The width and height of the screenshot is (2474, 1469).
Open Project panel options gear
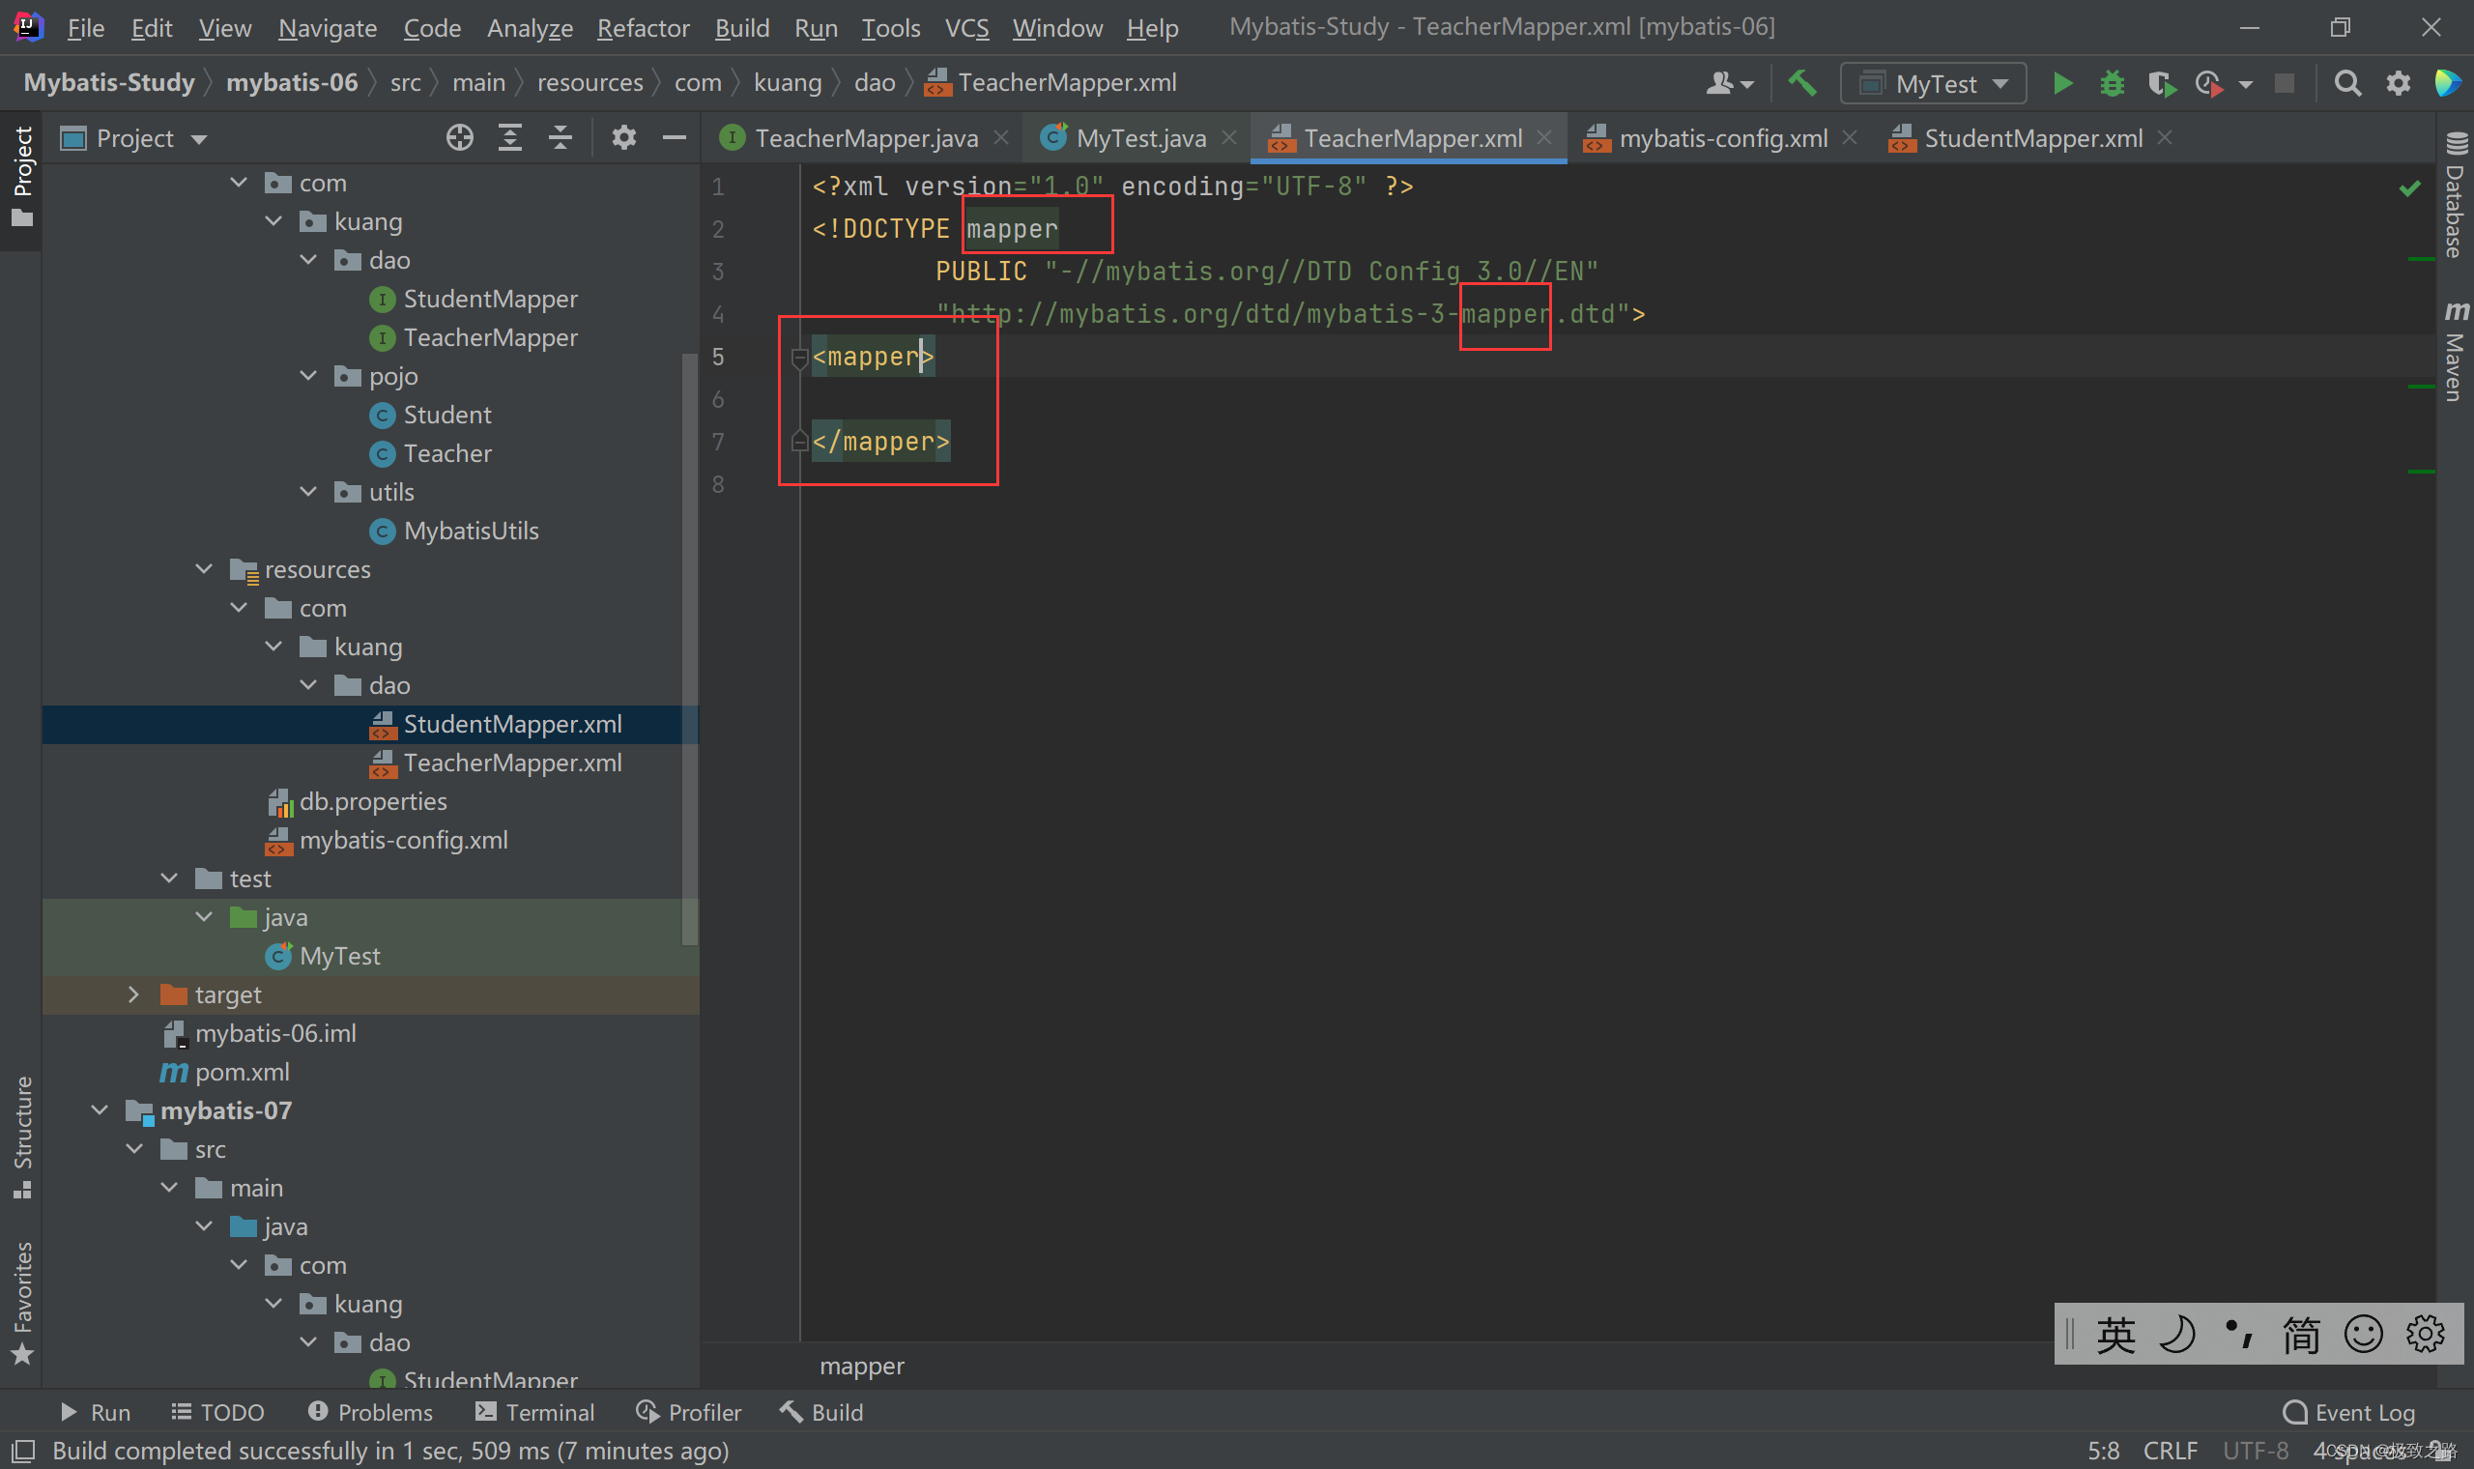623,137
